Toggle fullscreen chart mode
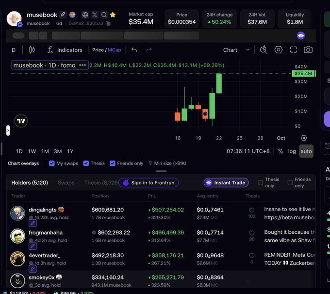330x294 pixels. click(x=294, y=50)
